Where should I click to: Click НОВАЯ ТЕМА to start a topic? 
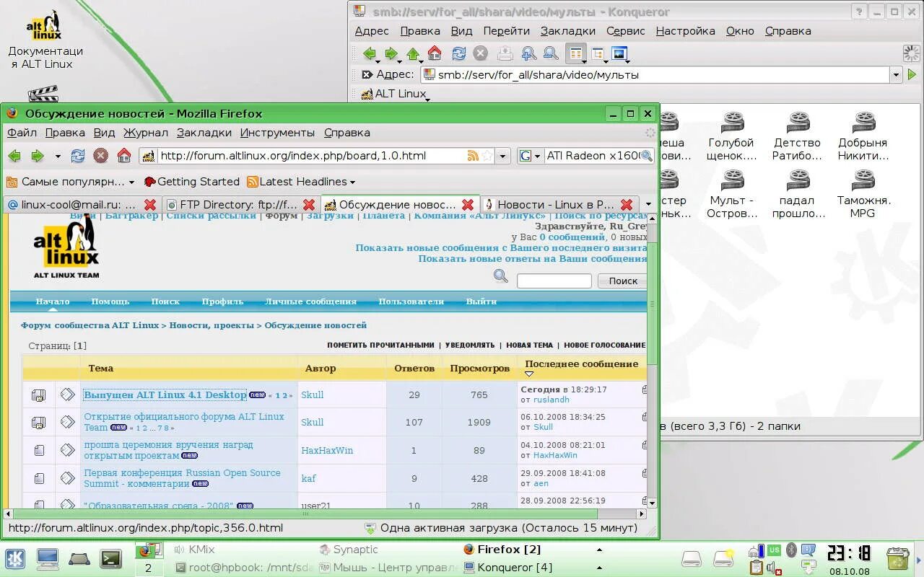pyautogui.click(x=529, y=345)
